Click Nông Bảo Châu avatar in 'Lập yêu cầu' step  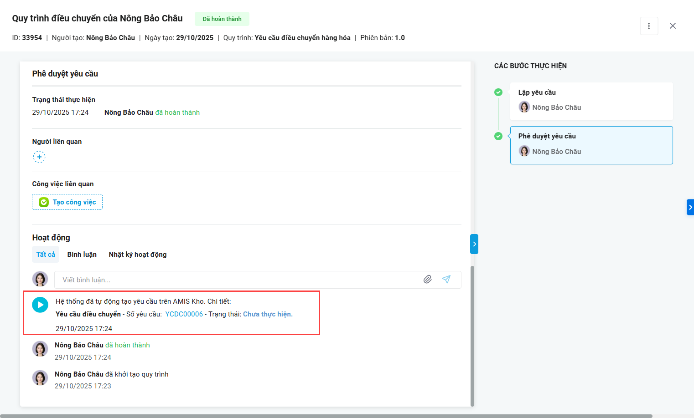tap(524, 107)
